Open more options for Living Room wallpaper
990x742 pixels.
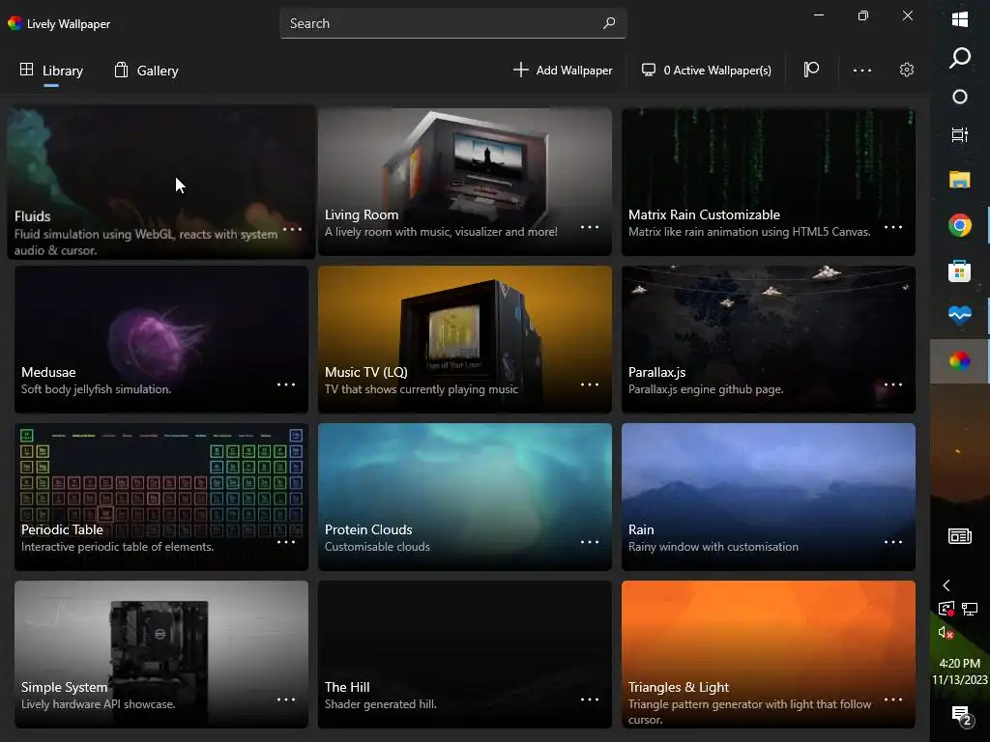coord(589,227)
